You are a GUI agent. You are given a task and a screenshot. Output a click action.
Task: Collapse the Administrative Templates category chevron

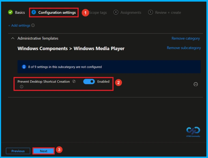(x=13, y=38)
